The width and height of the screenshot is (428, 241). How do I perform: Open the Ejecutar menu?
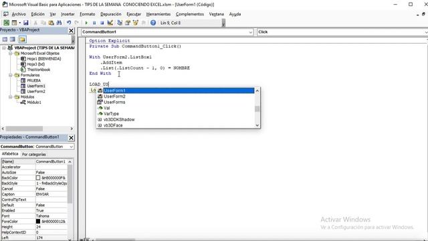(134, 14)
